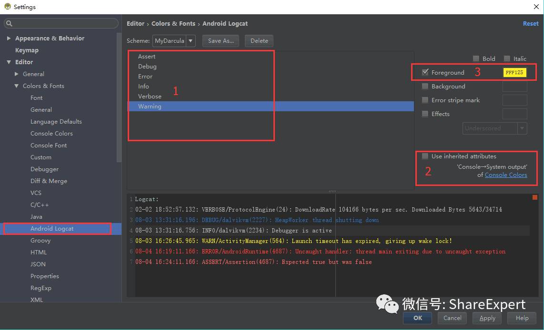
Task: Click the ASSERT/Assertion preview line
Action: (253, 262)
